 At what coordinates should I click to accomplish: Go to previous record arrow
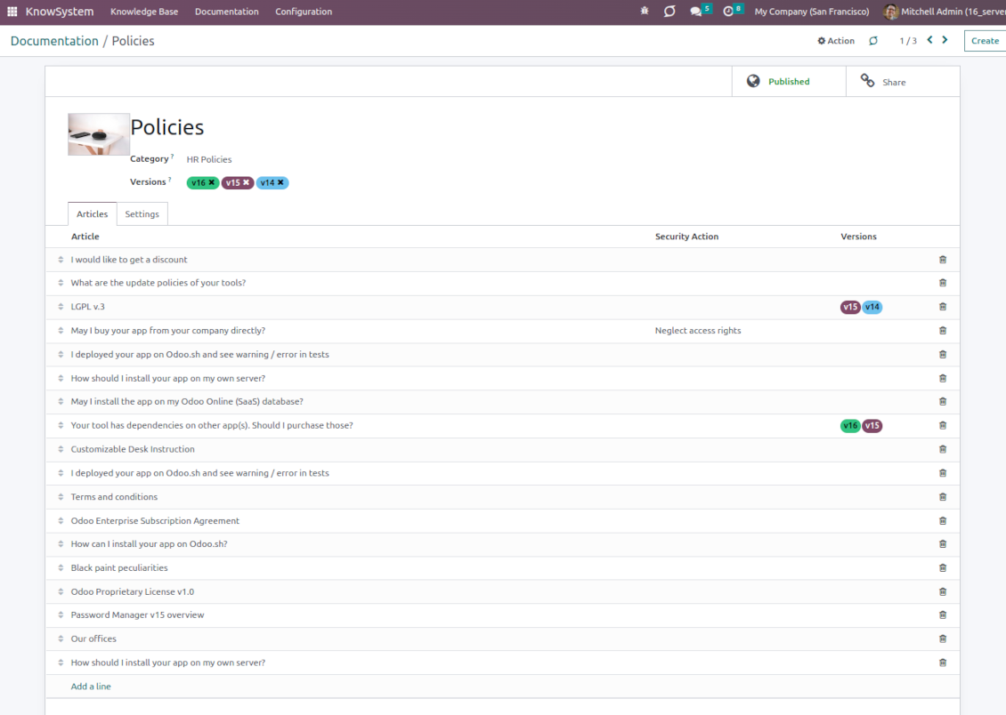pos(929,40)
